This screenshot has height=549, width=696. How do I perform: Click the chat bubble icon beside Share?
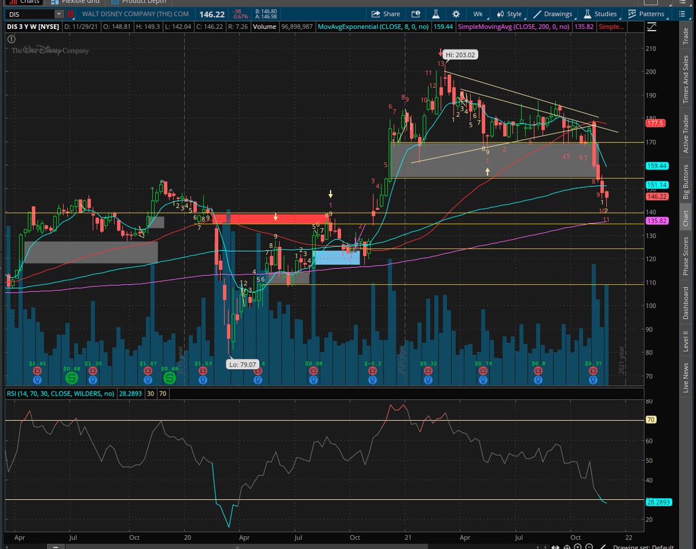tap(416, 14)
